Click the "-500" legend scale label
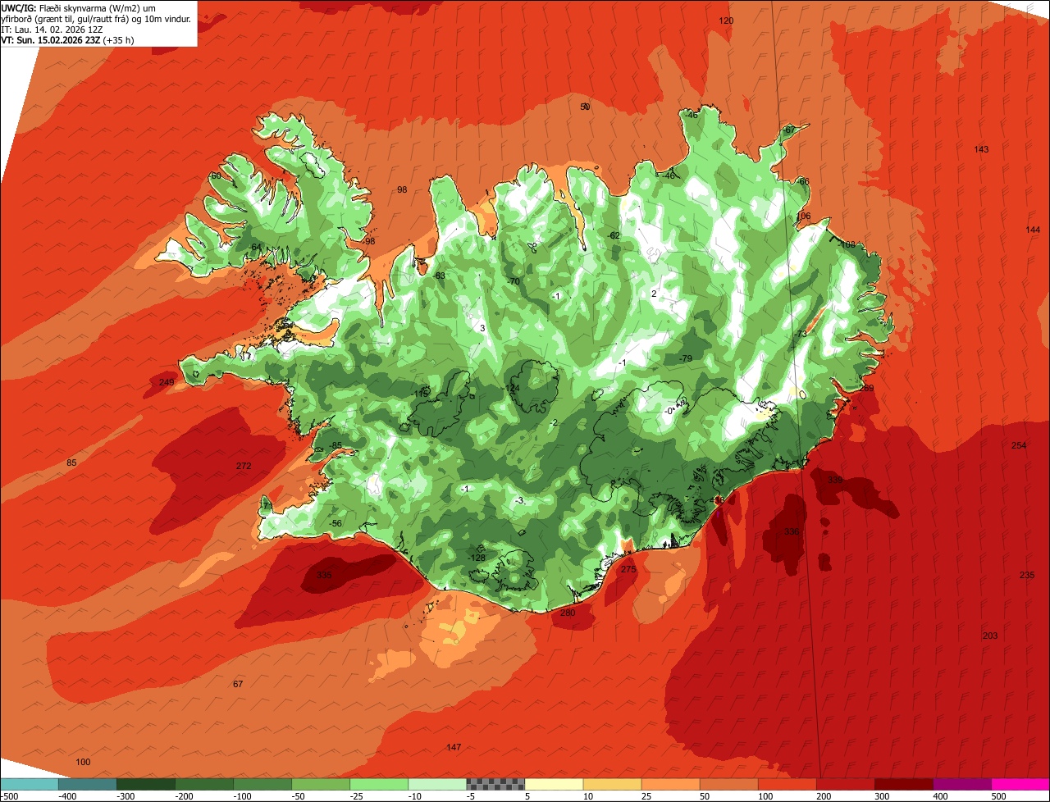Viewport: 1050px width, 802px height. [x=9, y=796]
